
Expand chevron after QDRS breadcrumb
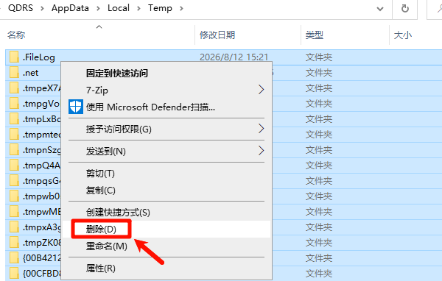42,8
